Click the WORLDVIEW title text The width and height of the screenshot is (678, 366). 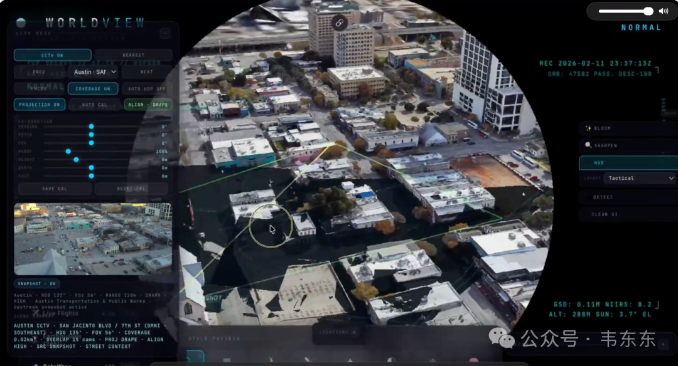pos(95,23)
